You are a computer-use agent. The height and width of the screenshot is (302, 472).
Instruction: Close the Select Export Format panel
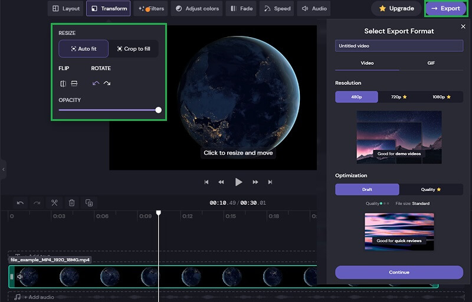[463, 27]
